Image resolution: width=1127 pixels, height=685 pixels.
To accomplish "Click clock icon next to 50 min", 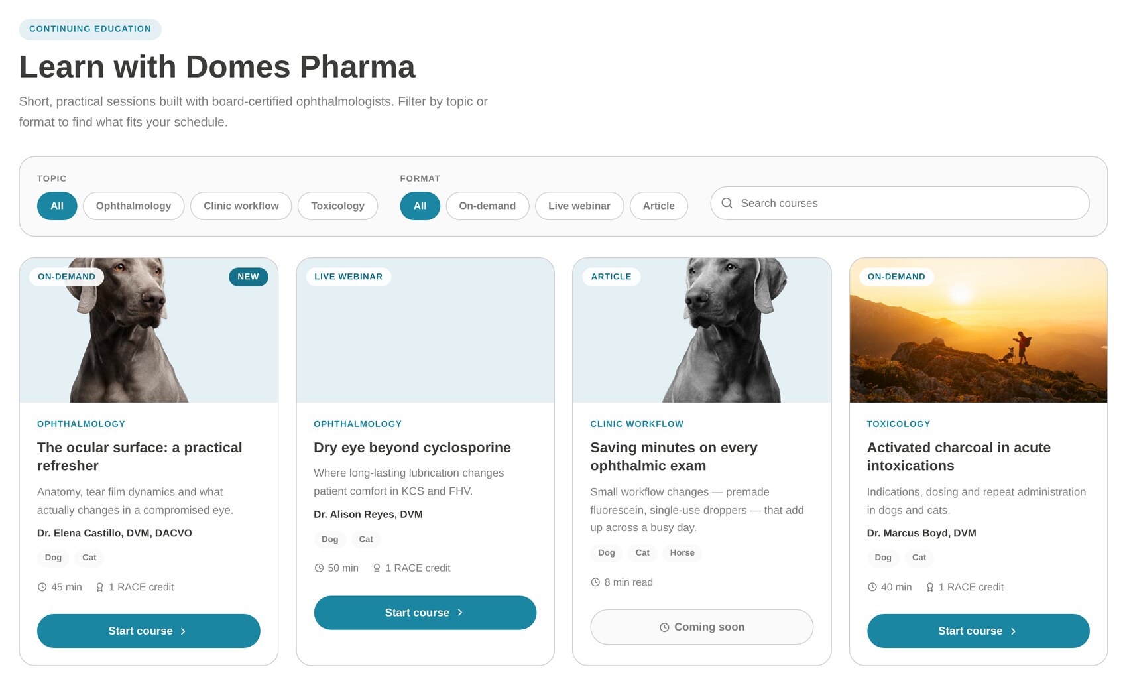I will (x=319, y=568).
